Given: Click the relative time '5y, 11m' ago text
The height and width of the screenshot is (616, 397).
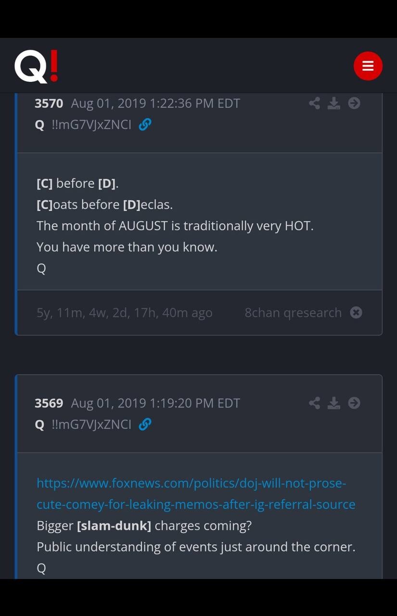Looking at the screenshot, I should (124, 313).
